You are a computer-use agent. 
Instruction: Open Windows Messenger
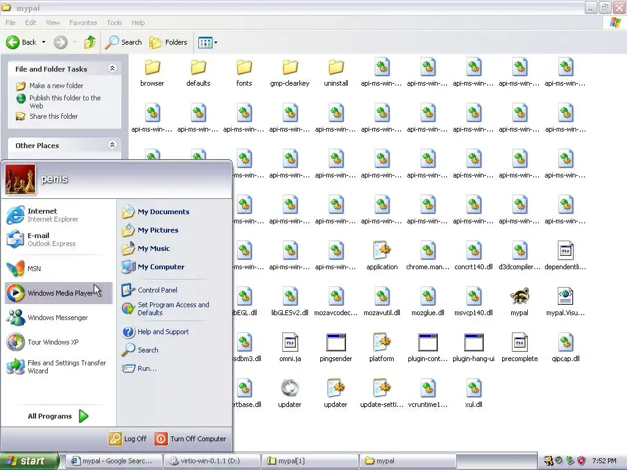tap(58, 318)
